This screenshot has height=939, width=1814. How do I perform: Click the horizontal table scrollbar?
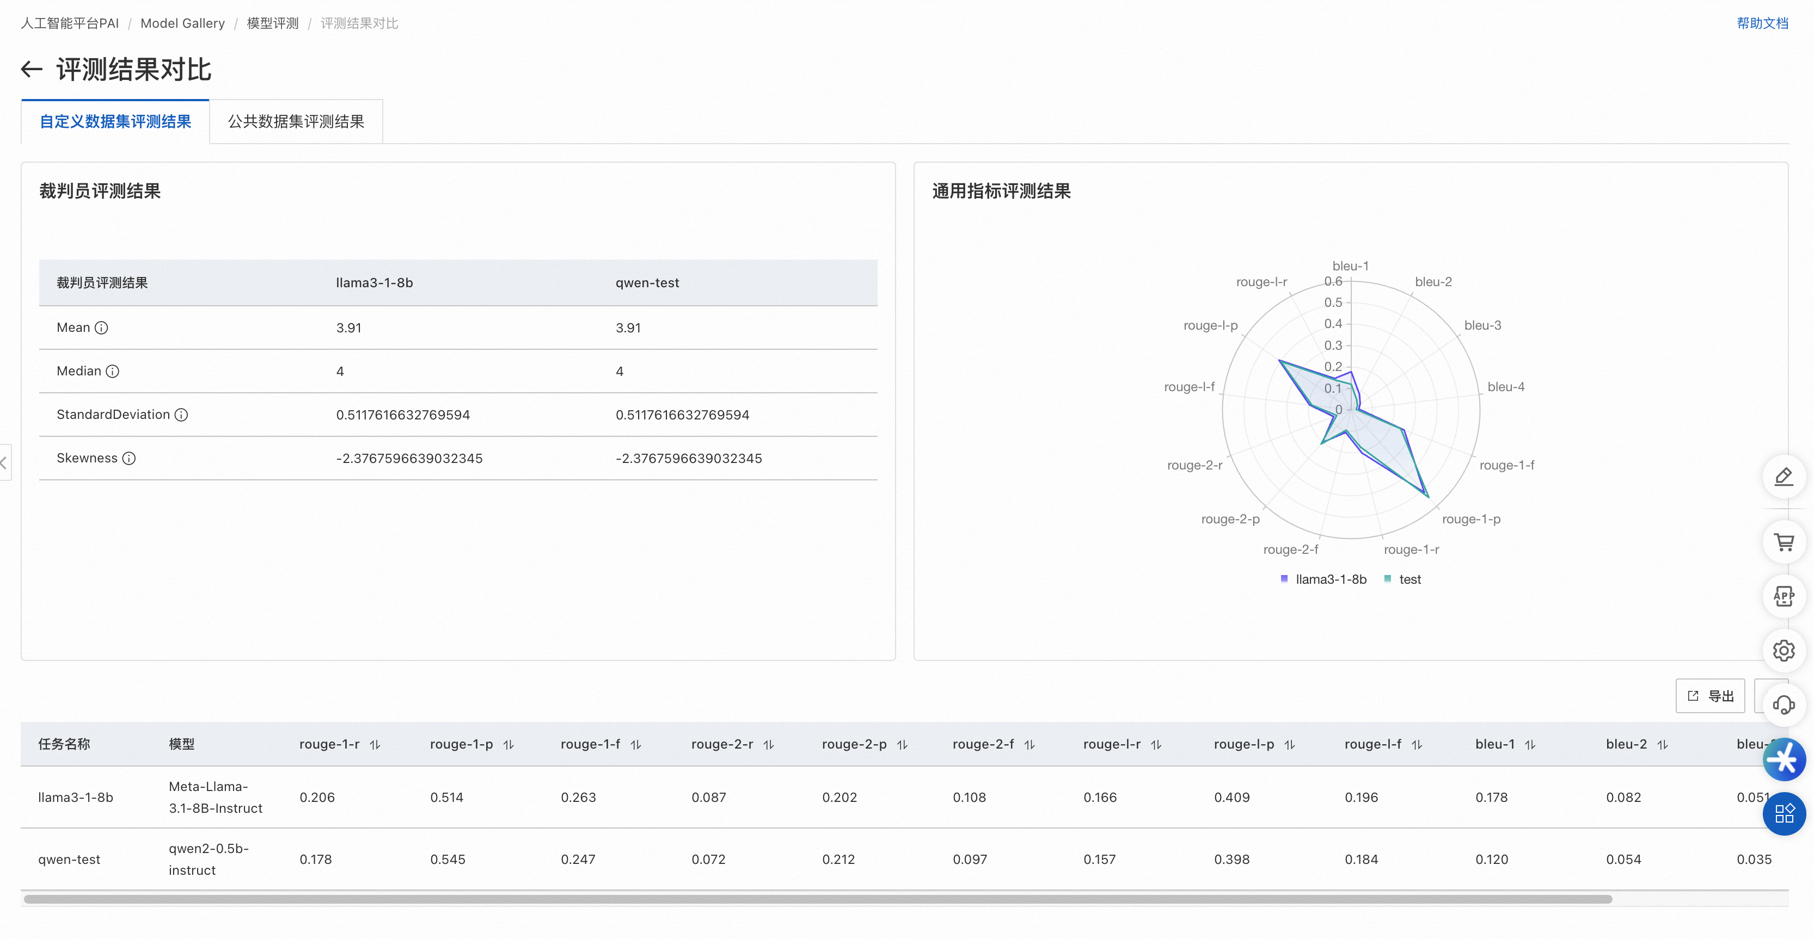817,899
